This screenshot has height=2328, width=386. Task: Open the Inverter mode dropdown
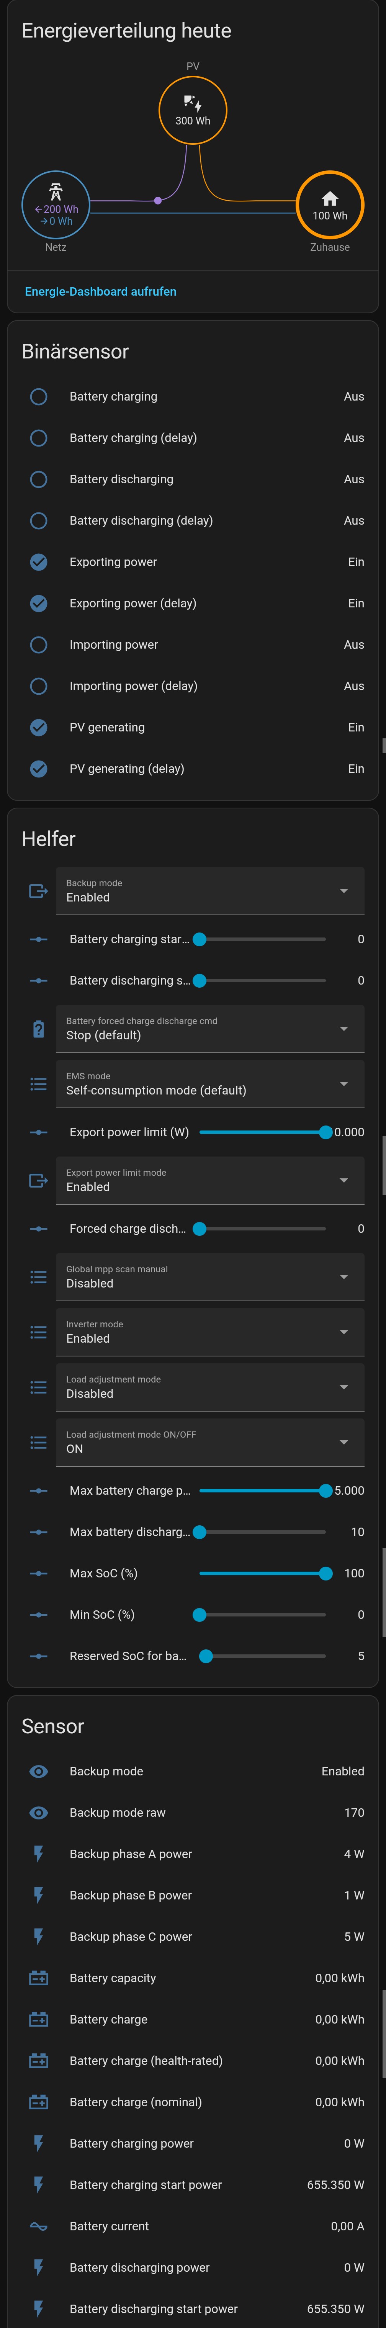pos(210,1332)
